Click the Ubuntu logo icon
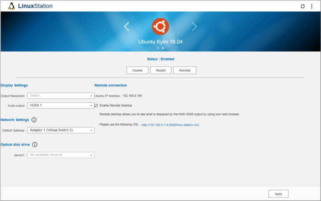 coord(160,26)
